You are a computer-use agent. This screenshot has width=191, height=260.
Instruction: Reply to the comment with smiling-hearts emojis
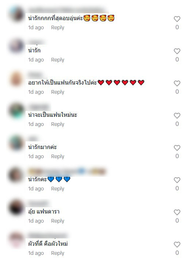(x=57, y=27)
